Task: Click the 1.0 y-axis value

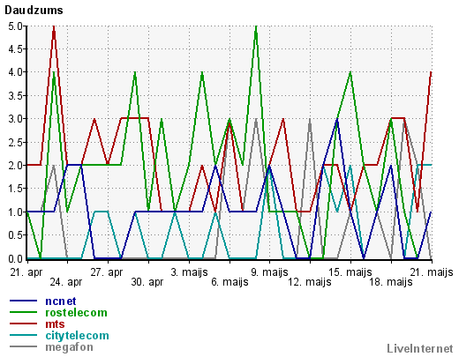Action: [x=15, y=212]
